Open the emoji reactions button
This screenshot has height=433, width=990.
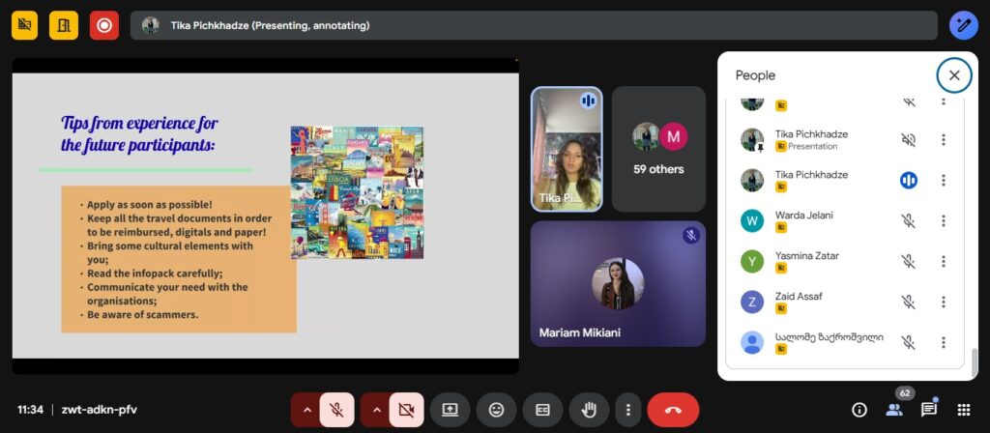click(x=496, y=410)
